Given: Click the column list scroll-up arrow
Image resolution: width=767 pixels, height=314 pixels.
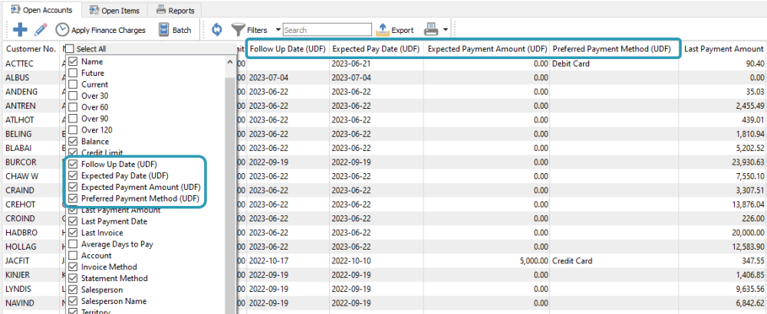Looking at the screenshot, I should point(230,63).
